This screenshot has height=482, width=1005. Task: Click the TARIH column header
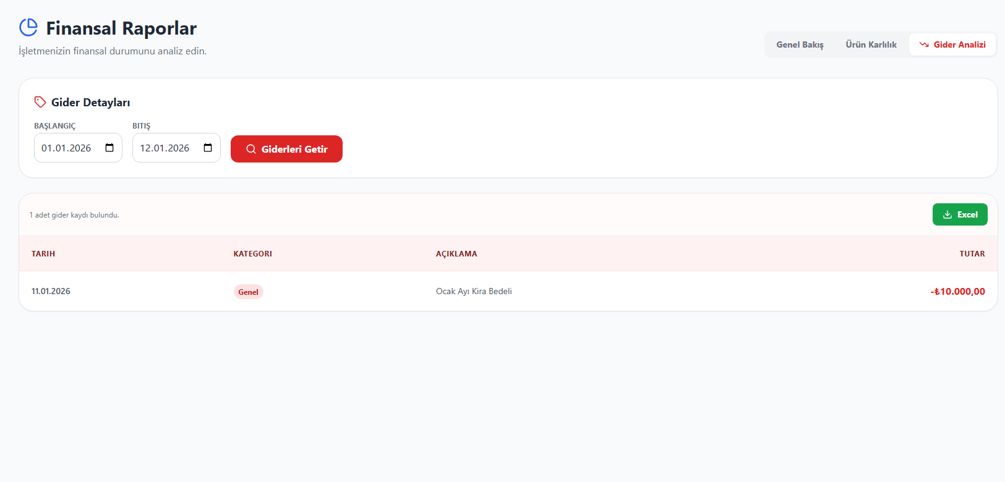click(x=43, y=254)
